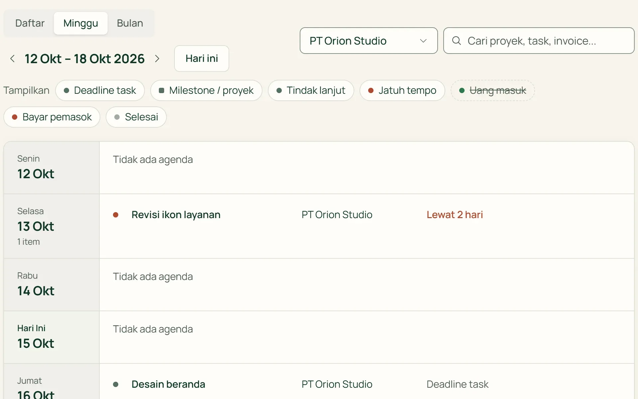Go to previous week arrow
638x399 pixels.
(12, 59)
